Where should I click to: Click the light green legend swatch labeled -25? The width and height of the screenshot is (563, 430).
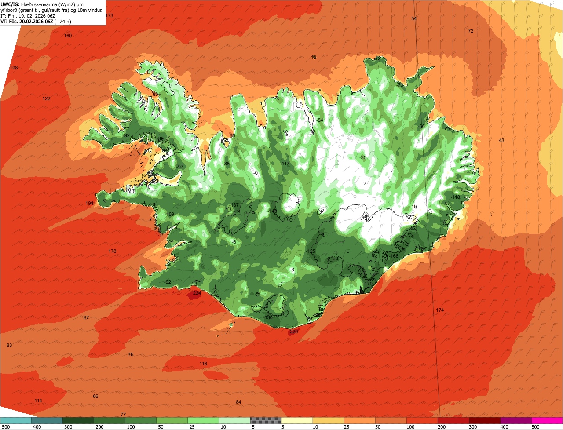(203, 420)
